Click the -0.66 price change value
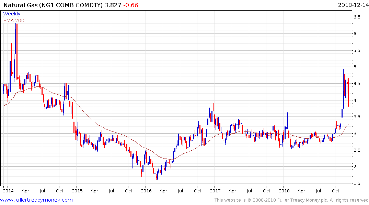The image size is (369, 205). pos(131,5)
